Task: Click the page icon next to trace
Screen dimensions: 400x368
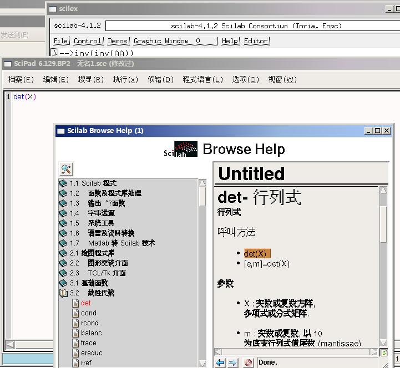Action: click(75, 343)
